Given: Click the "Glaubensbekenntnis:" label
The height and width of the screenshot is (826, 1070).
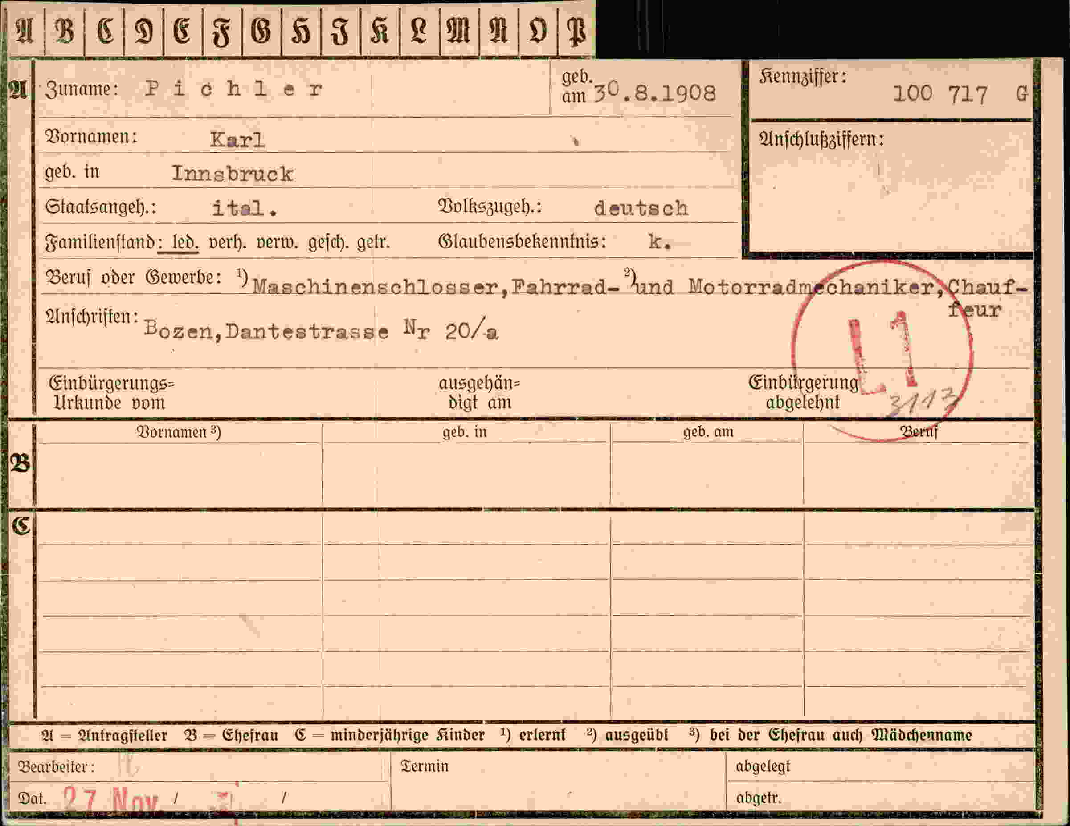Looking at the screenshot, I should 522,242.
